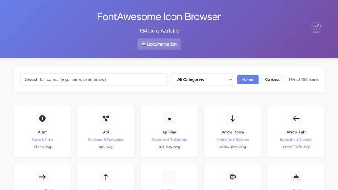Click the systems logo in header
This screenshot has height=190, width=338.
tap(316, 27)
